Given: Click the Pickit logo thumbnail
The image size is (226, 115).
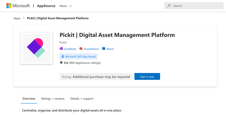Looking at the screenshot, I should coord(37,48).
